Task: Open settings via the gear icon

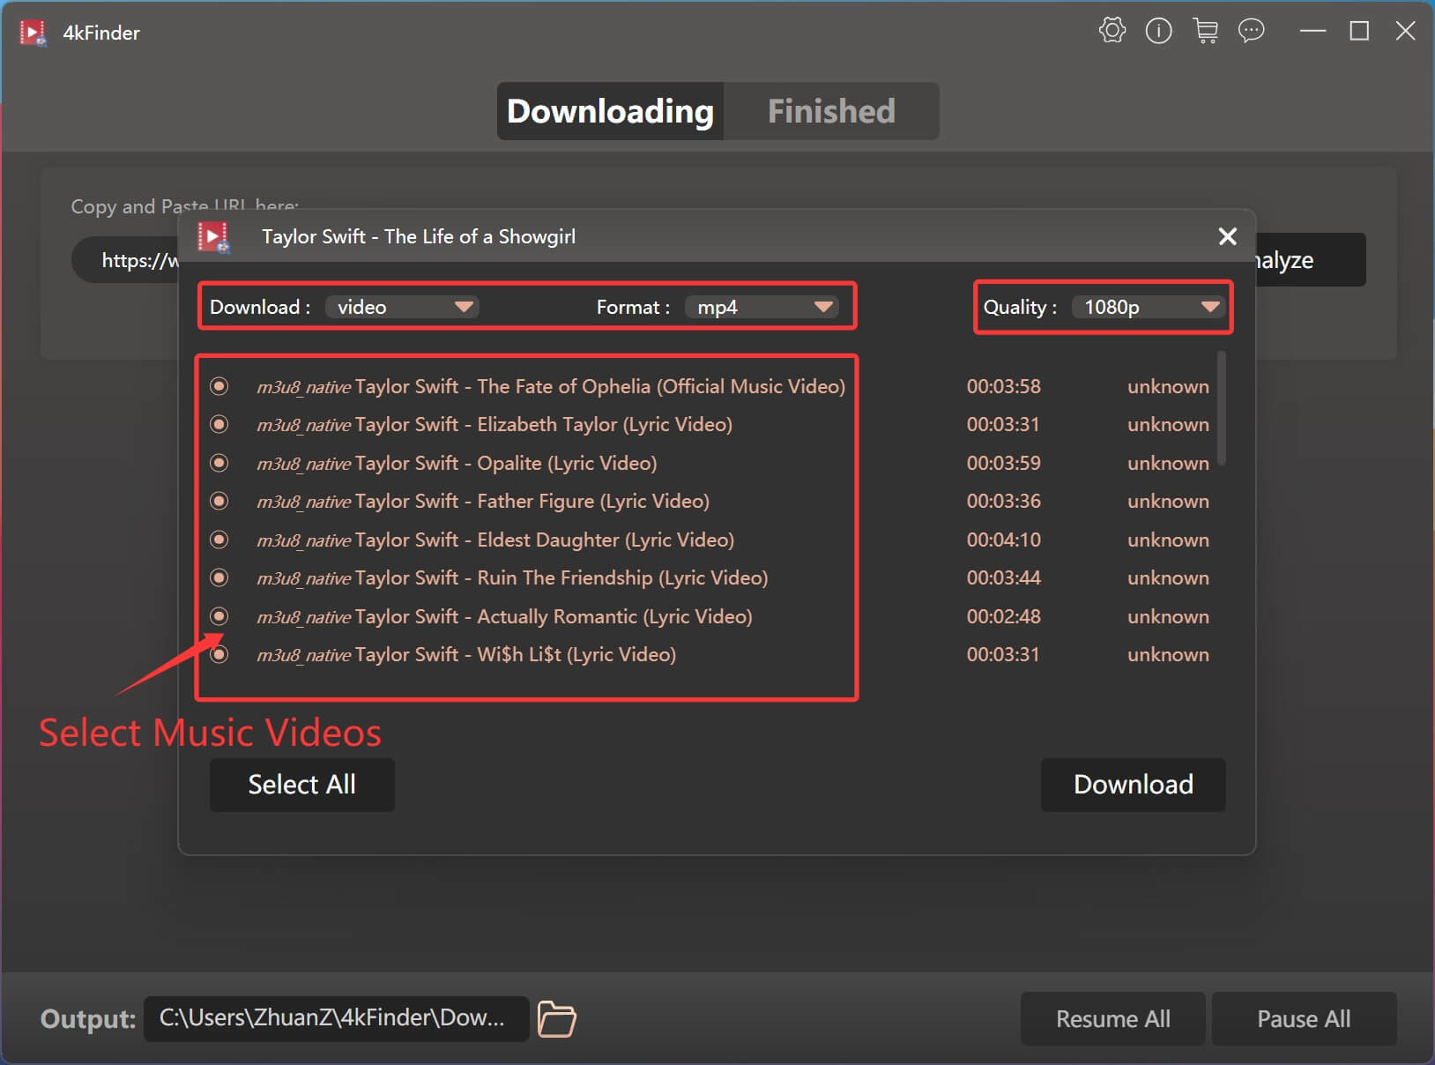Action: pyautogui.click(x=1112, y=31)
